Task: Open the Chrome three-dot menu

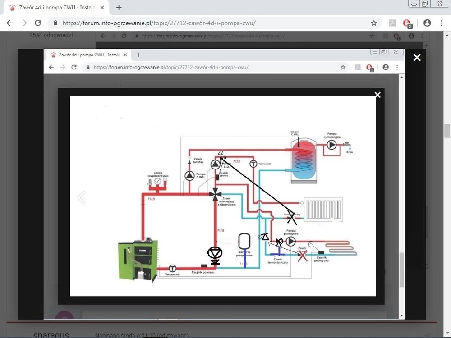Action: point(441,23)
